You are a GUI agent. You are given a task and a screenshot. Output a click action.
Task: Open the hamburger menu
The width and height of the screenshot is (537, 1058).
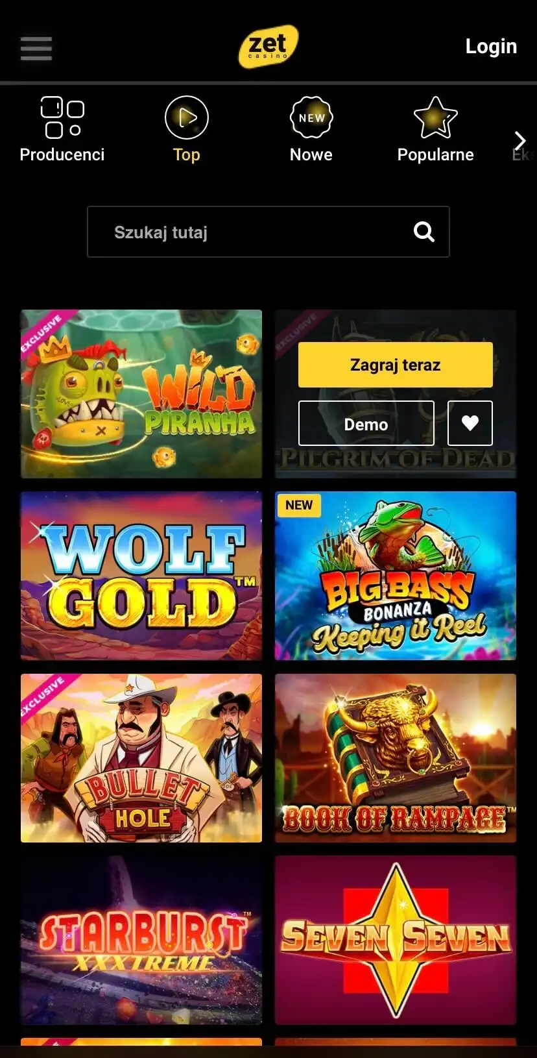click(36, 48)
